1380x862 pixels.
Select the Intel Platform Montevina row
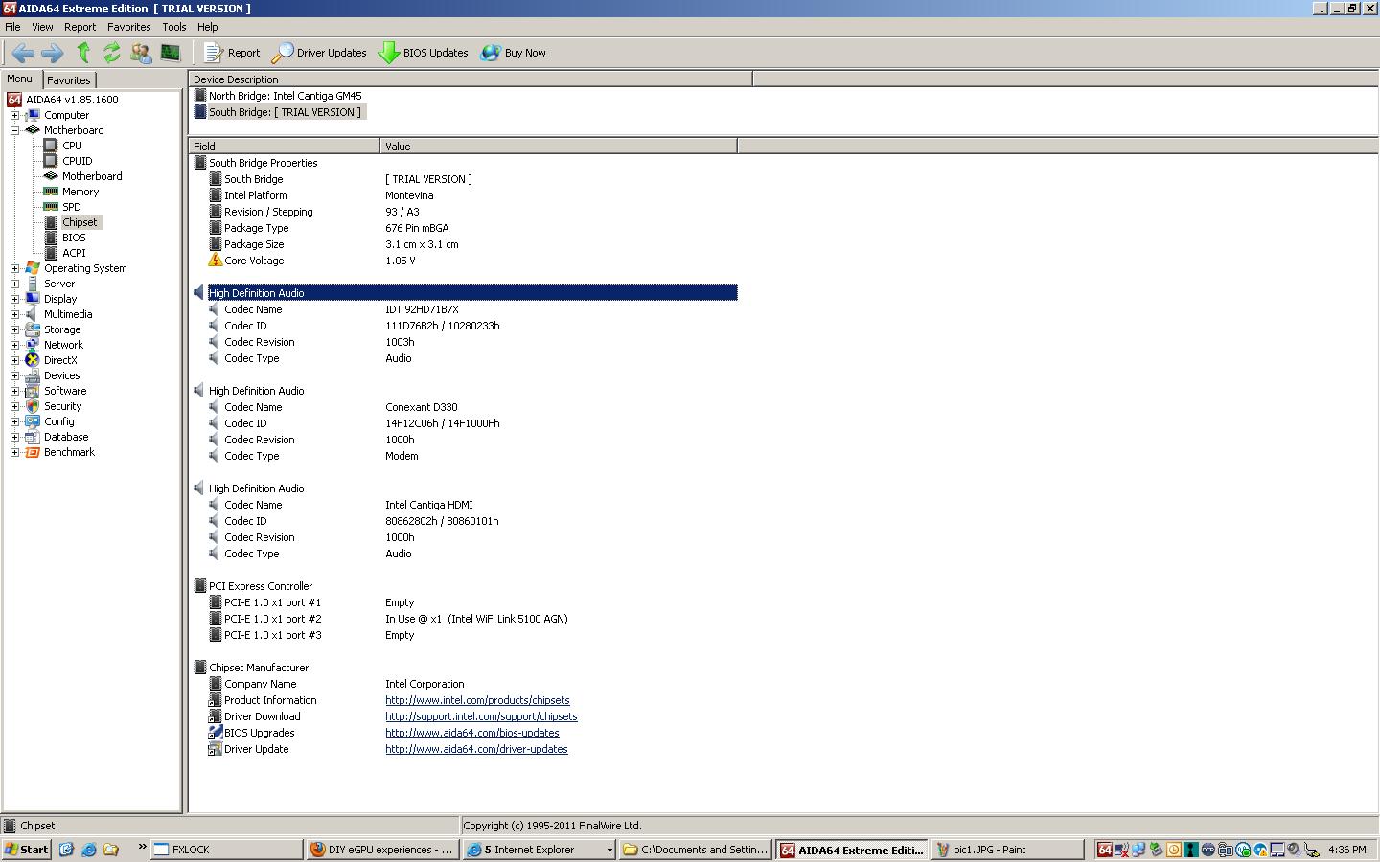pos(465,195)
